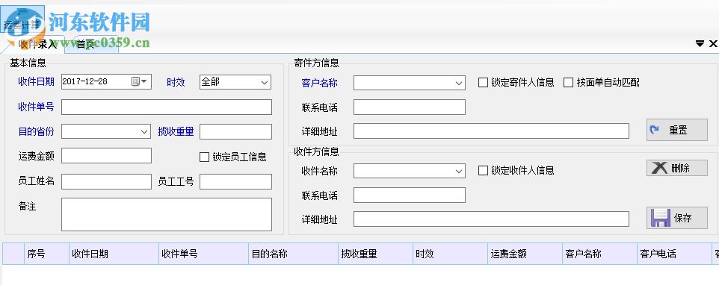Click inside the 备注 text area
This screenshot has width=719, height=285.
(167, 215)
